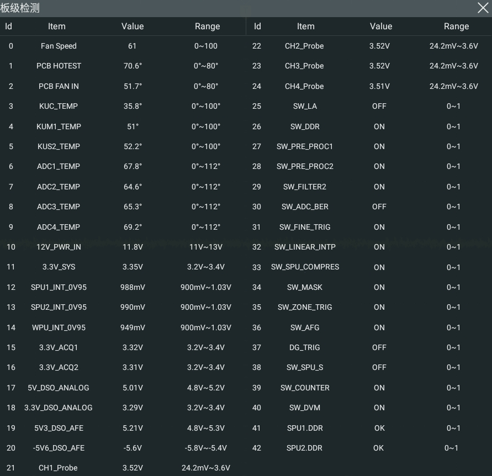Select the Fan Speed row
Screen dimensions: 492x476
pos(123,46)
